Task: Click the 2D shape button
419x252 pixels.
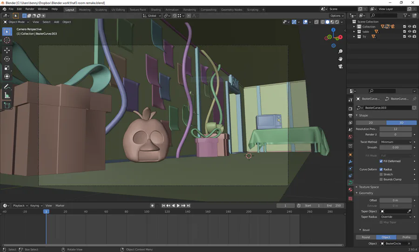Action: (x=371, y=123)
